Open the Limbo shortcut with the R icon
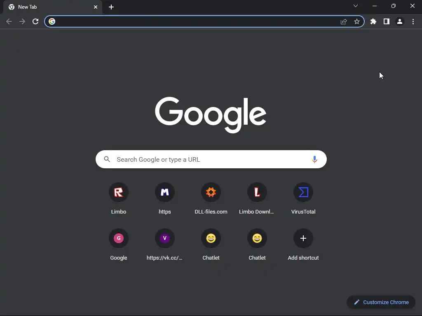This screenshot has height=316, width=422. 119,192
